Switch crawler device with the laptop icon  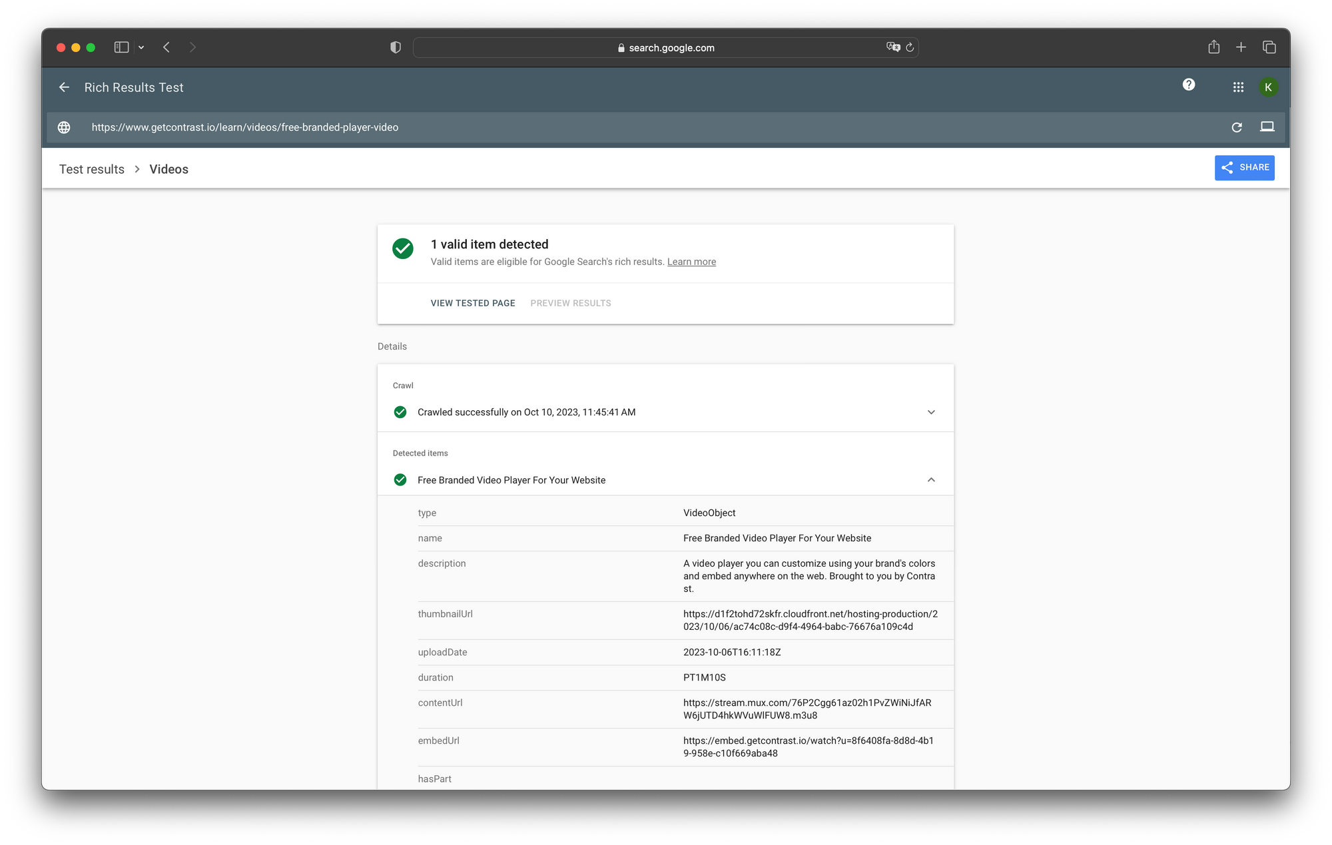tap(1267, 127)
